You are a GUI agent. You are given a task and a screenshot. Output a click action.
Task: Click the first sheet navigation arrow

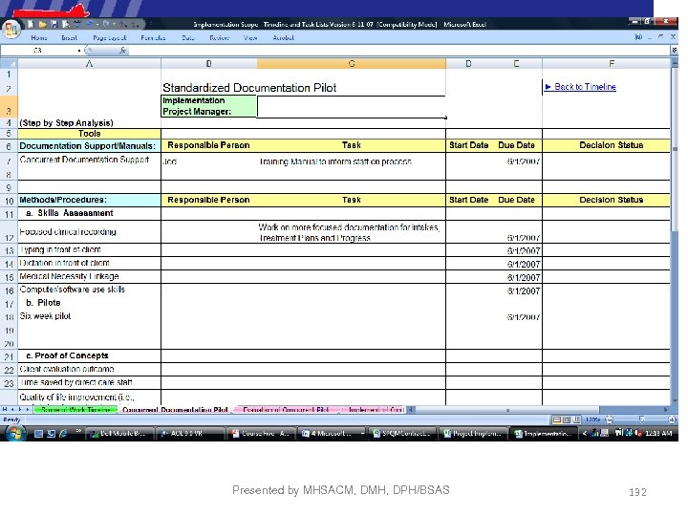pos(5,409)
